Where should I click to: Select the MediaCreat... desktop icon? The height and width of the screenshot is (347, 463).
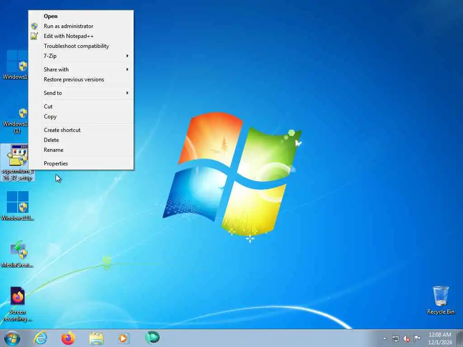click(18, 253)
